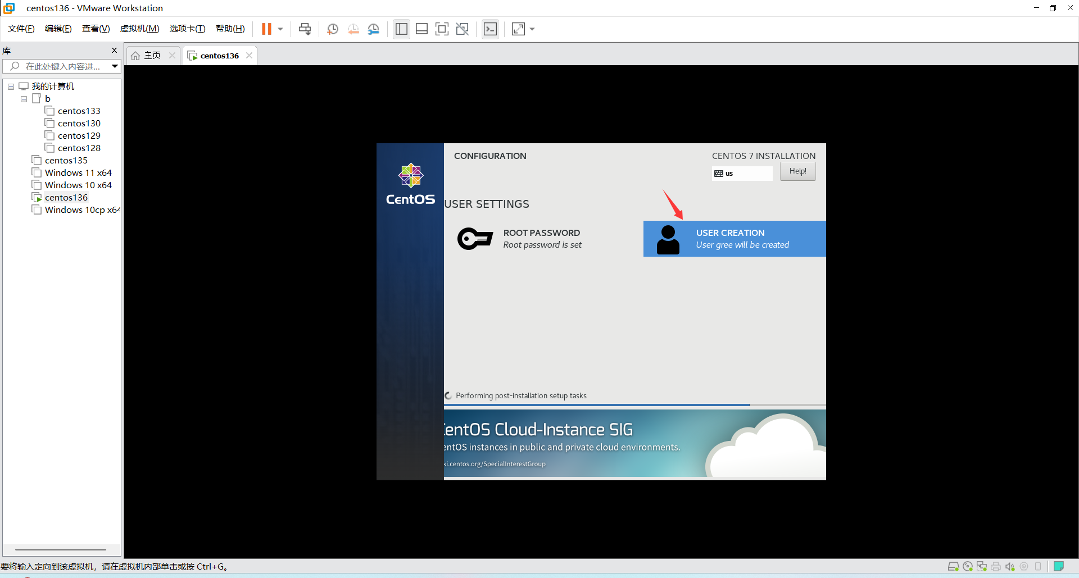
Task: Open the snapshot manager
Action: [374, 29]
